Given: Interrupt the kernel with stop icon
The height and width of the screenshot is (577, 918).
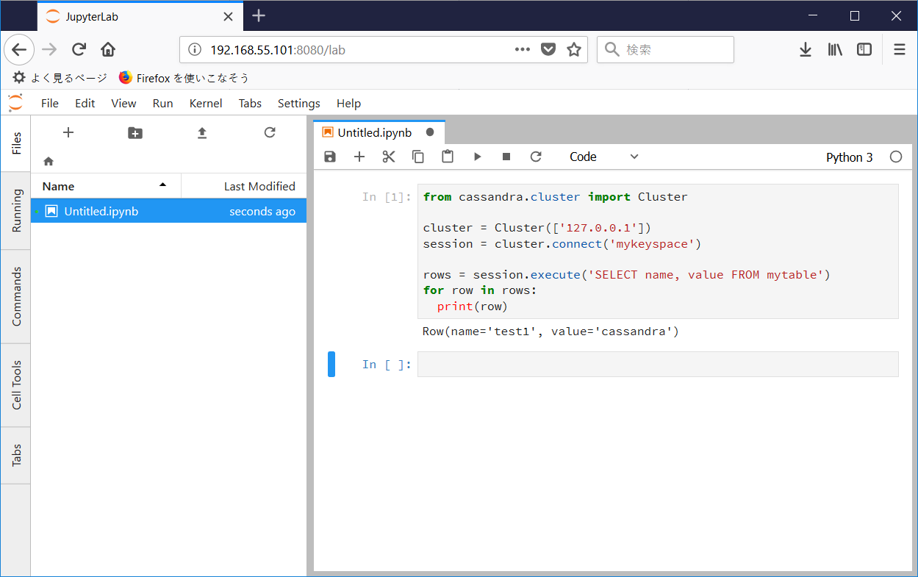Looking at the screenshot, I should 506,157.
